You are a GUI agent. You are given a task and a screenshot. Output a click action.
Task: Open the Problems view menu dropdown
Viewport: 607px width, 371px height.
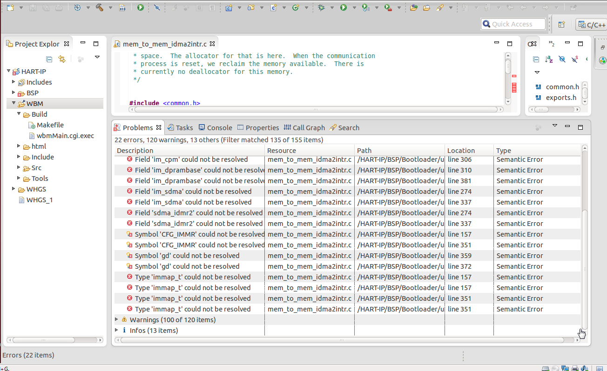554,126
